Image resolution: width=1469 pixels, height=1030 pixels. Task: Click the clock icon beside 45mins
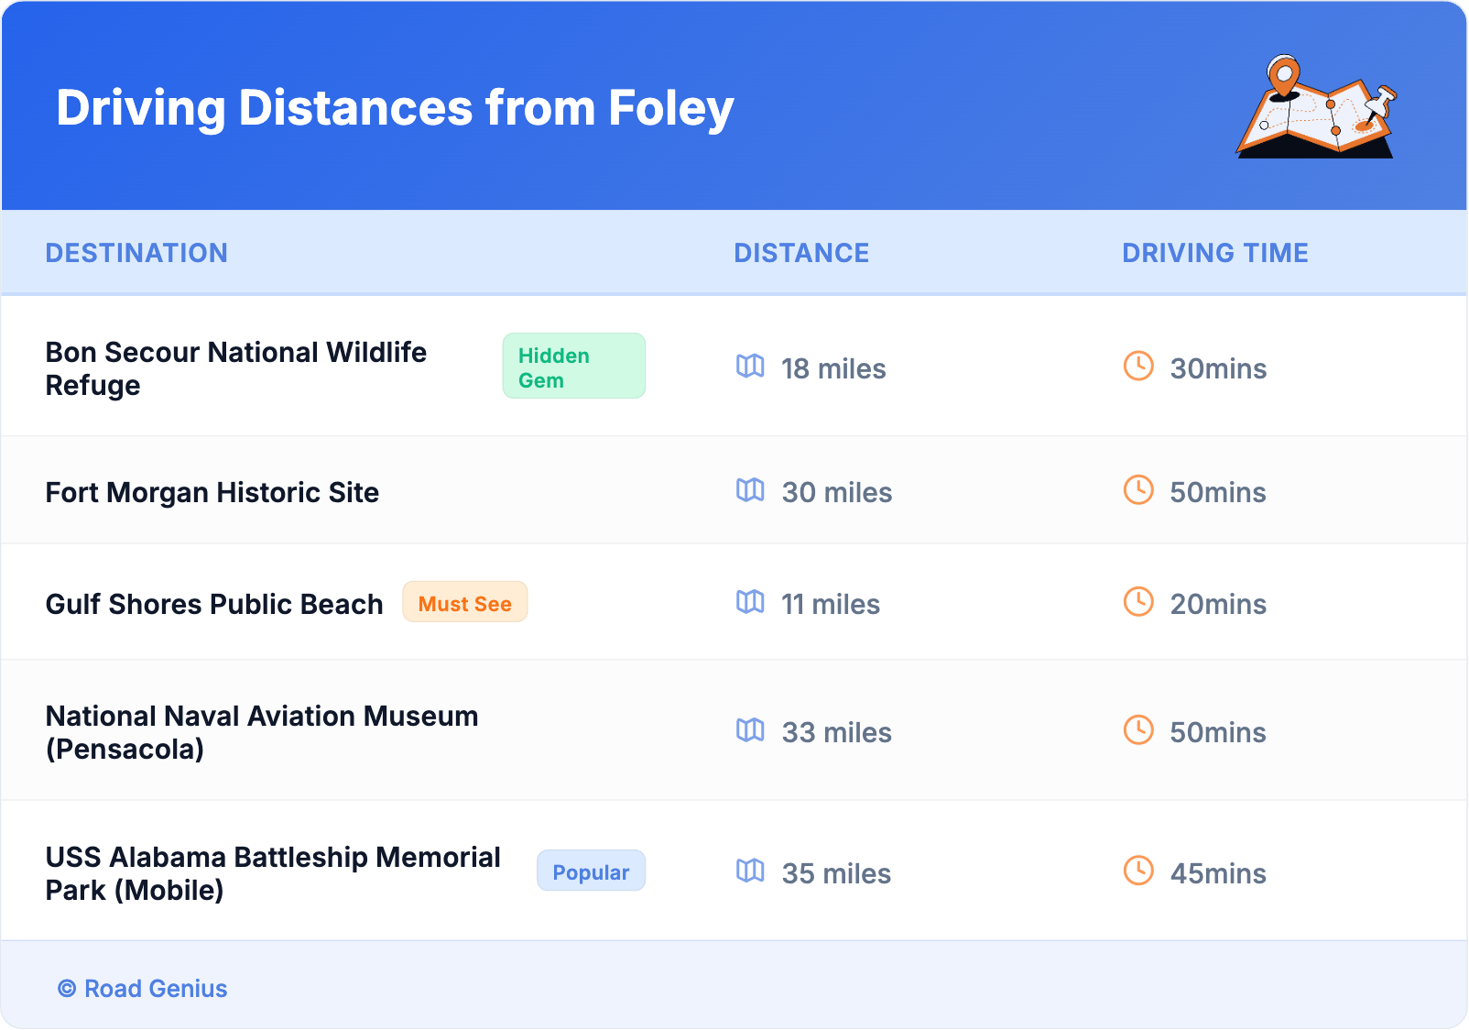[x=1138, y=871]
